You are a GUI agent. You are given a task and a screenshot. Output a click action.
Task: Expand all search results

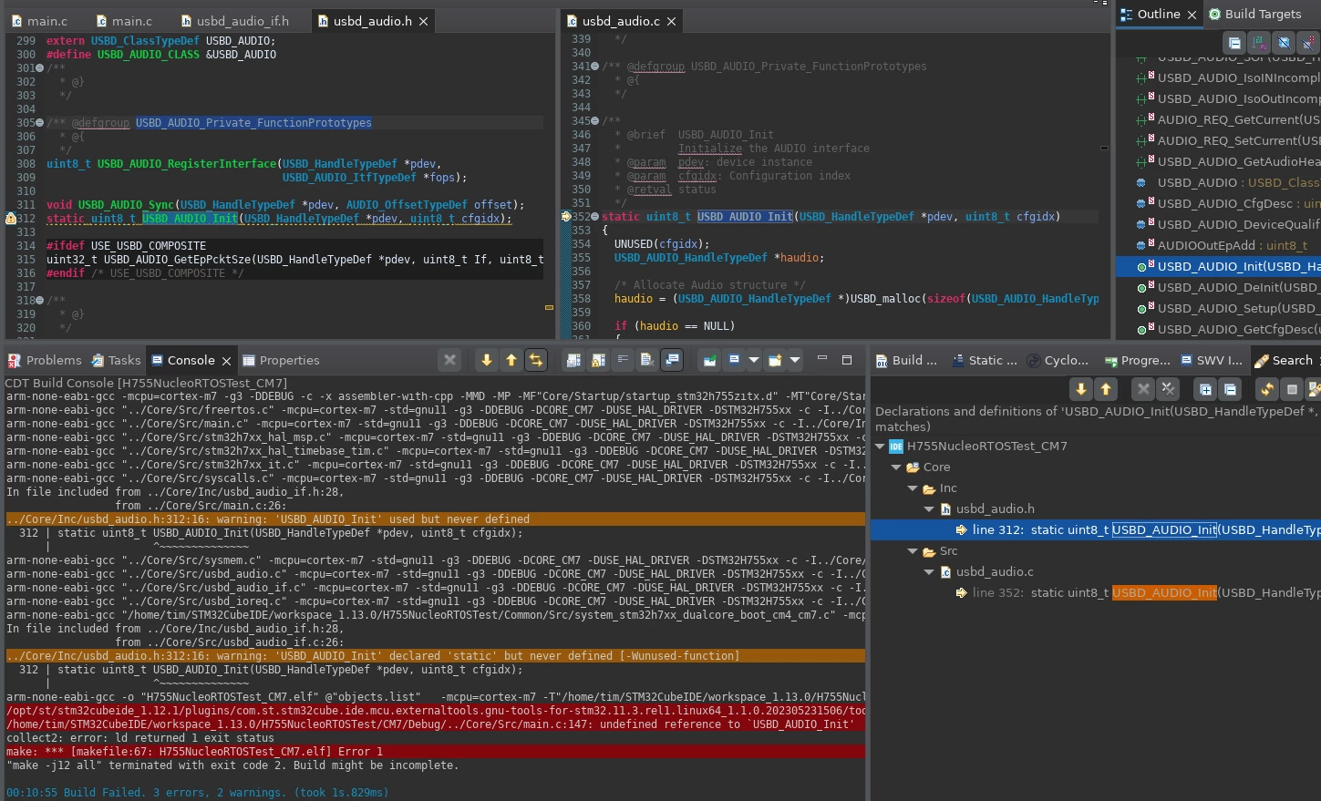[x=1206, y=389]
